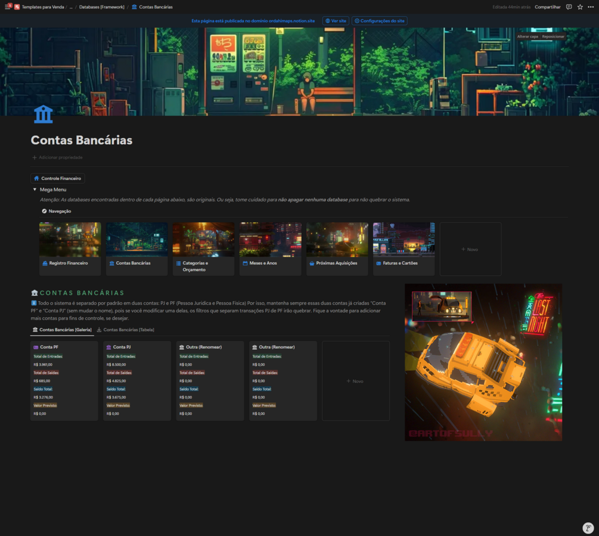
Task: Open the Conta PJ card
Action: click(137, 381)
